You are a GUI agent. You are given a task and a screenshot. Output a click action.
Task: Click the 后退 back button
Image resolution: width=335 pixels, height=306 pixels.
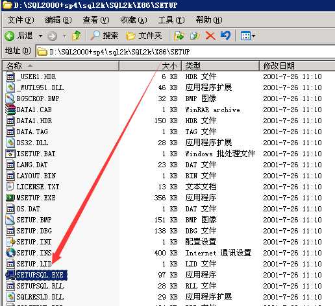19,36
